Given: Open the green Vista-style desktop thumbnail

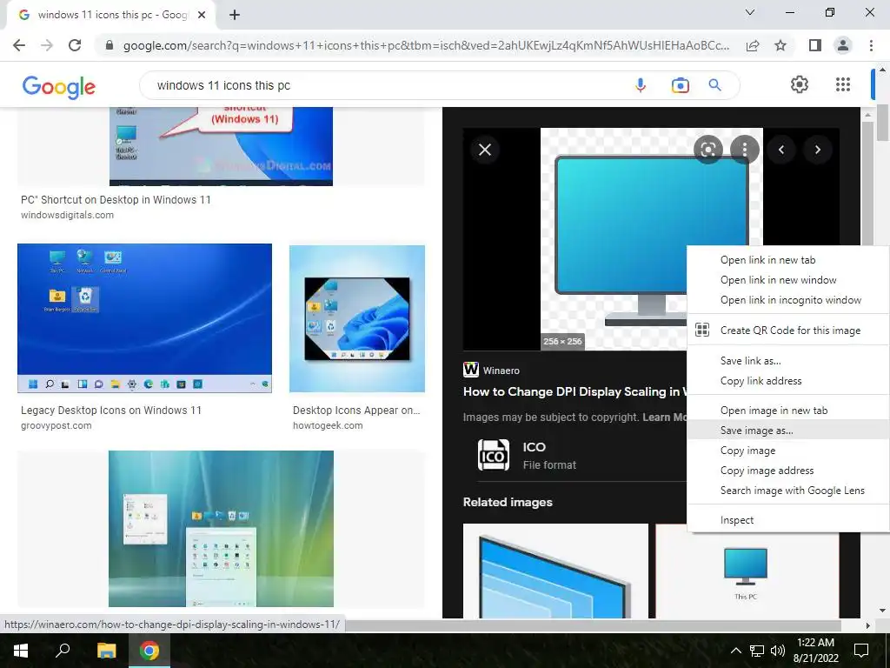Looking at the screenshot, I should click(221, 529).
